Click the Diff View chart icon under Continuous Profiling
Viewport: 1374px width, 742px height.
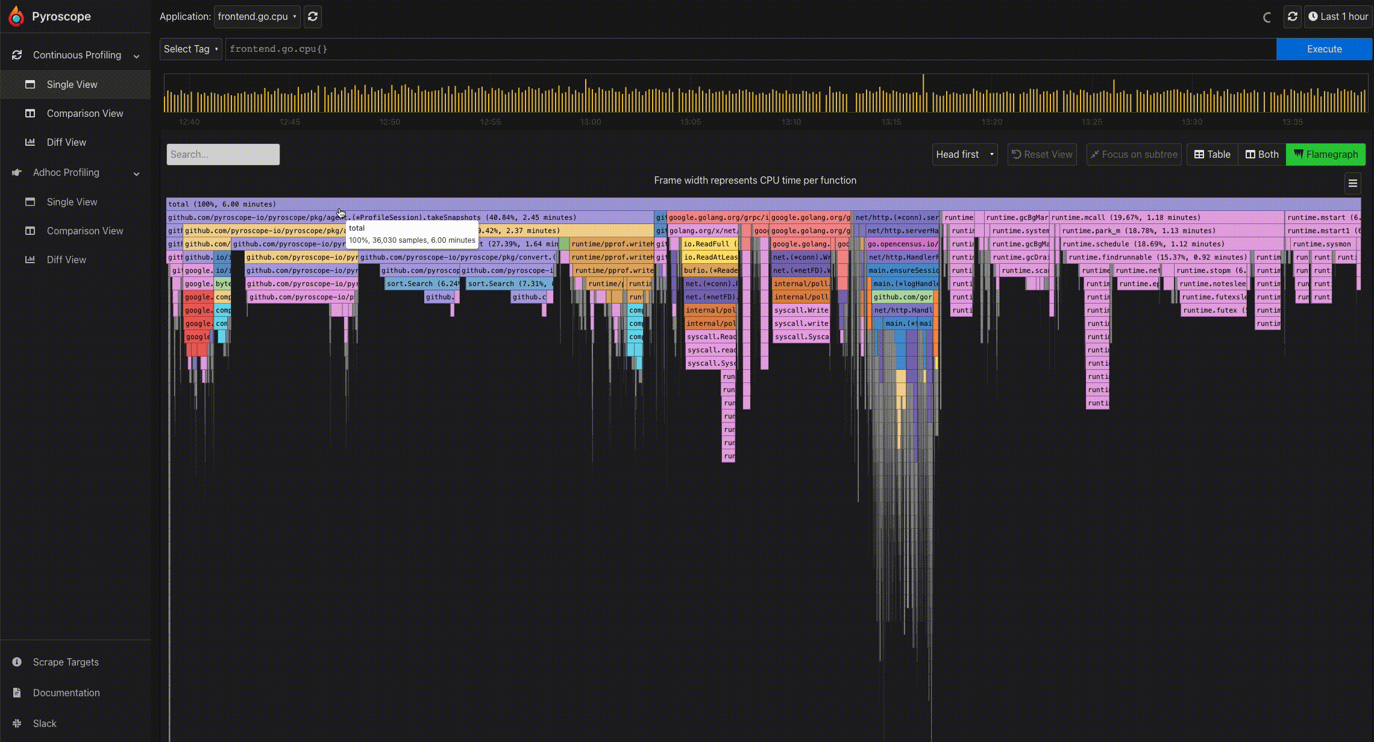30,142
